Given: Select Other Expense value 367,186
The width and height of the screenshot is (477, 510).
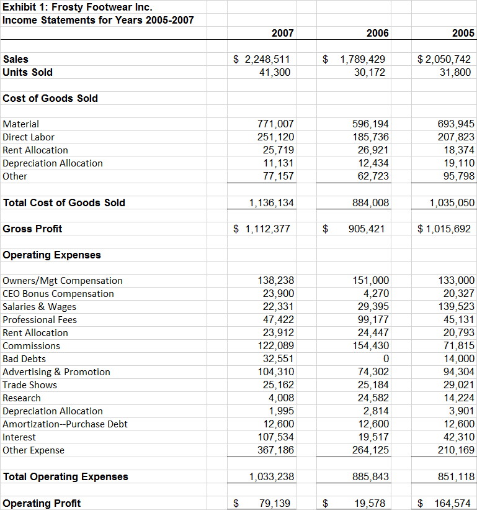Looking at the screenshot, I should pos(275,450).
